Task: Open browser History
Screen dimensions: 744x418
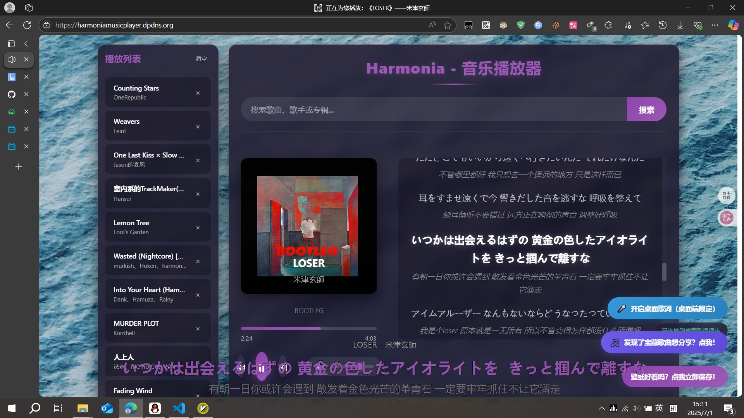Action: click(x=663, y=25)
